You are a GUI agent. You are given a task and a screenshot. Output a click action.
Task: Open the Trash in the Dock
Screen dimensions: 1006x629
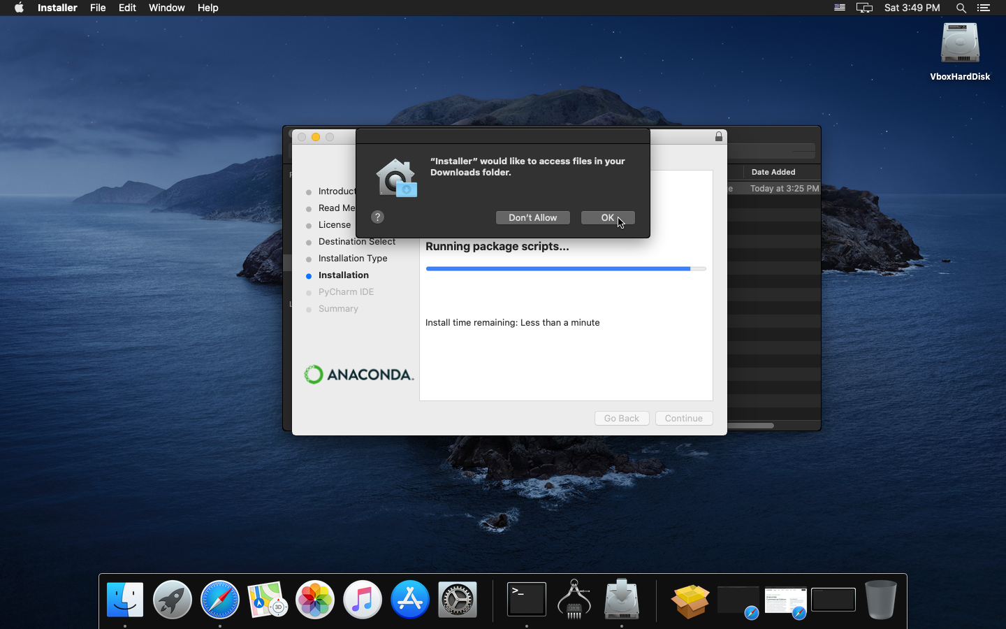tap(880, 600)
